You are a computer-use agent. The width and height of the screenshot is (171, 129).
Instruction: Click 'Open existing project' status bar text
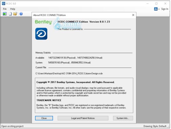coord(12,126)
